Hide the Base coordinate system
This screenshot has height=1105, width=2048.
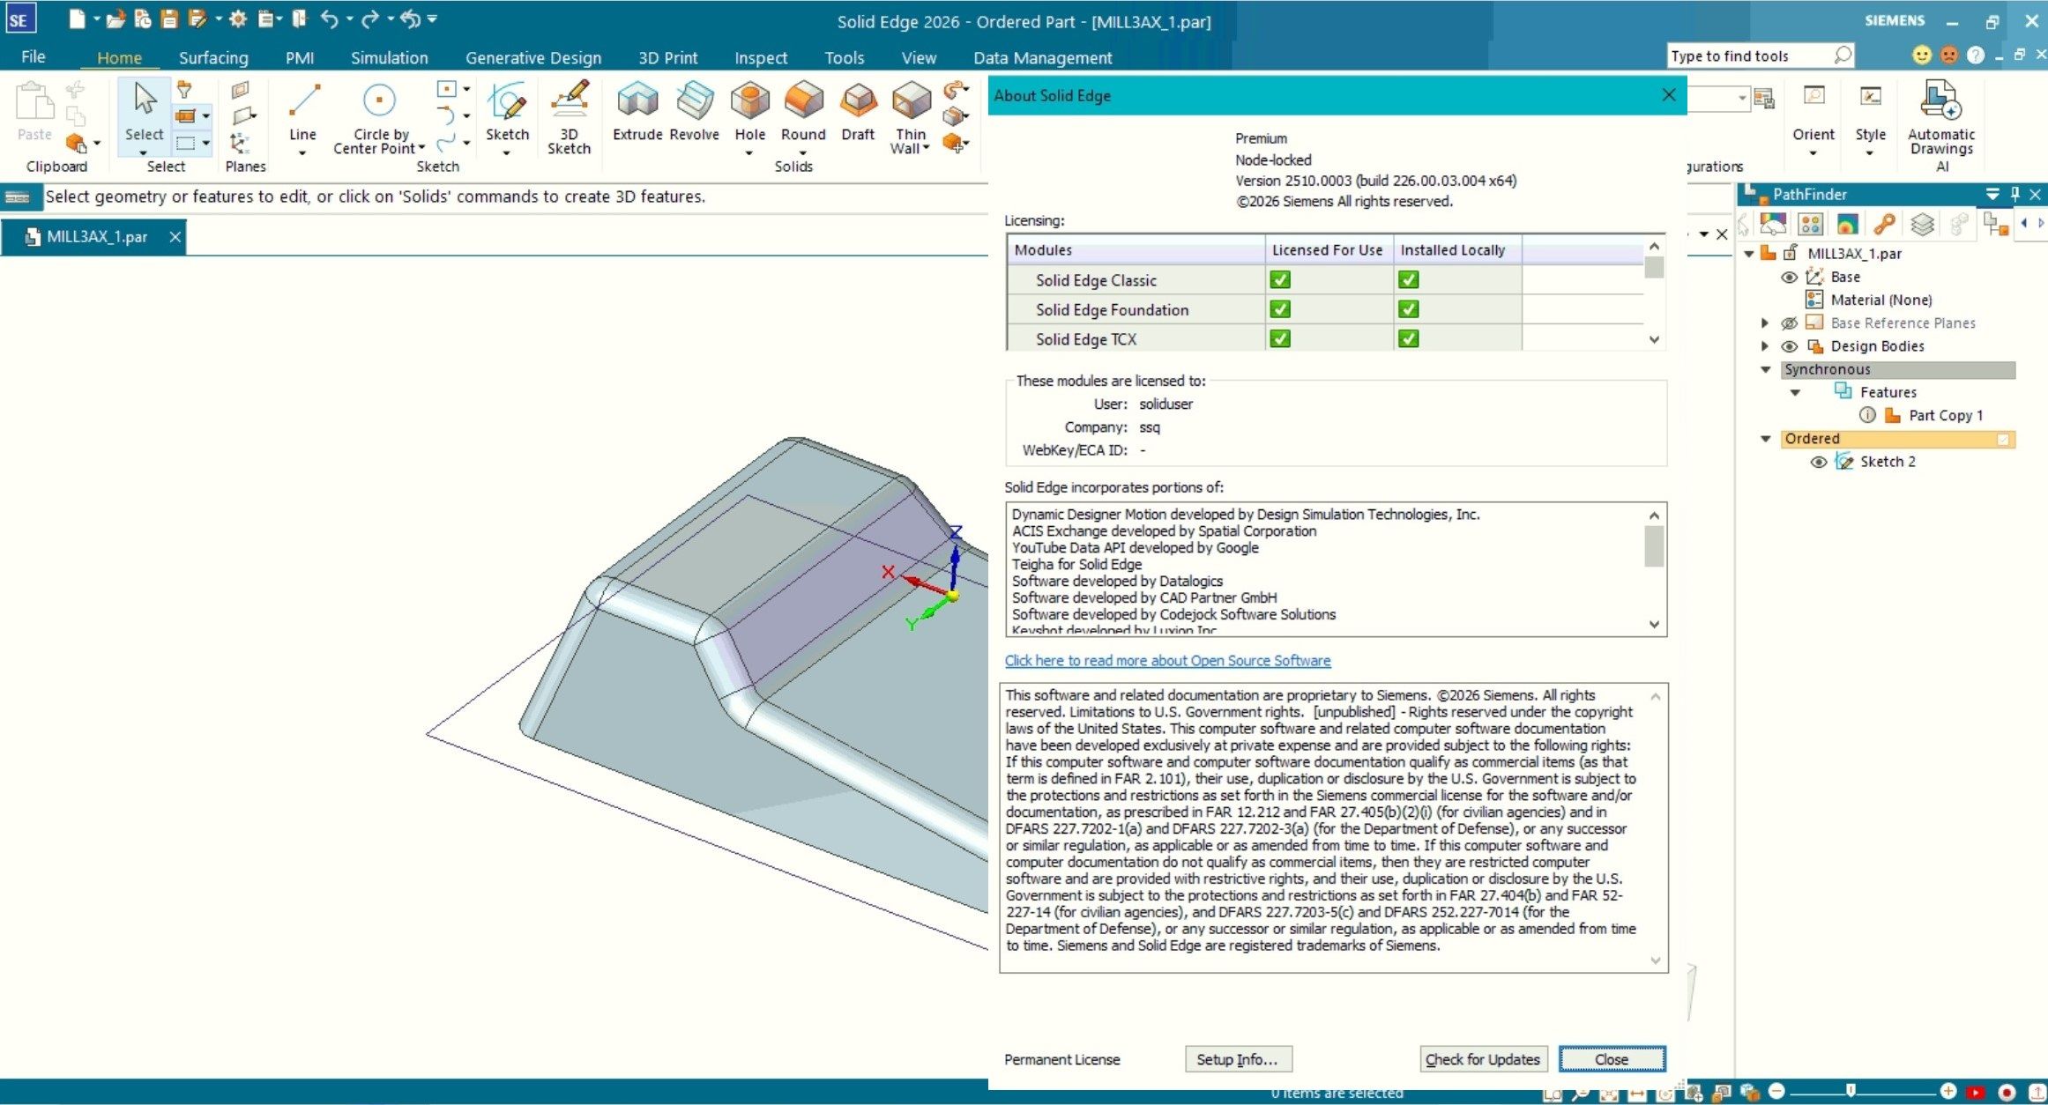pos(1789,277)
